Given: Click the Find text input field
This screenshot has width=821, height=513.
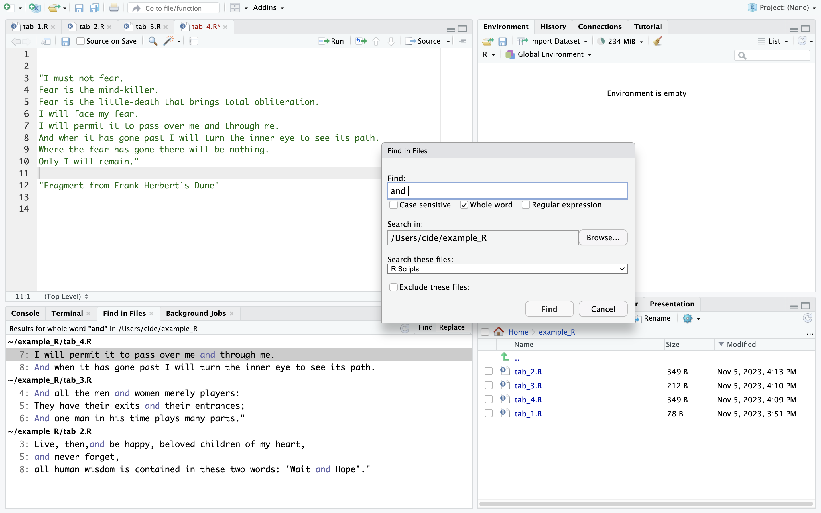Looking at the screenshot, I should [507, 191].
